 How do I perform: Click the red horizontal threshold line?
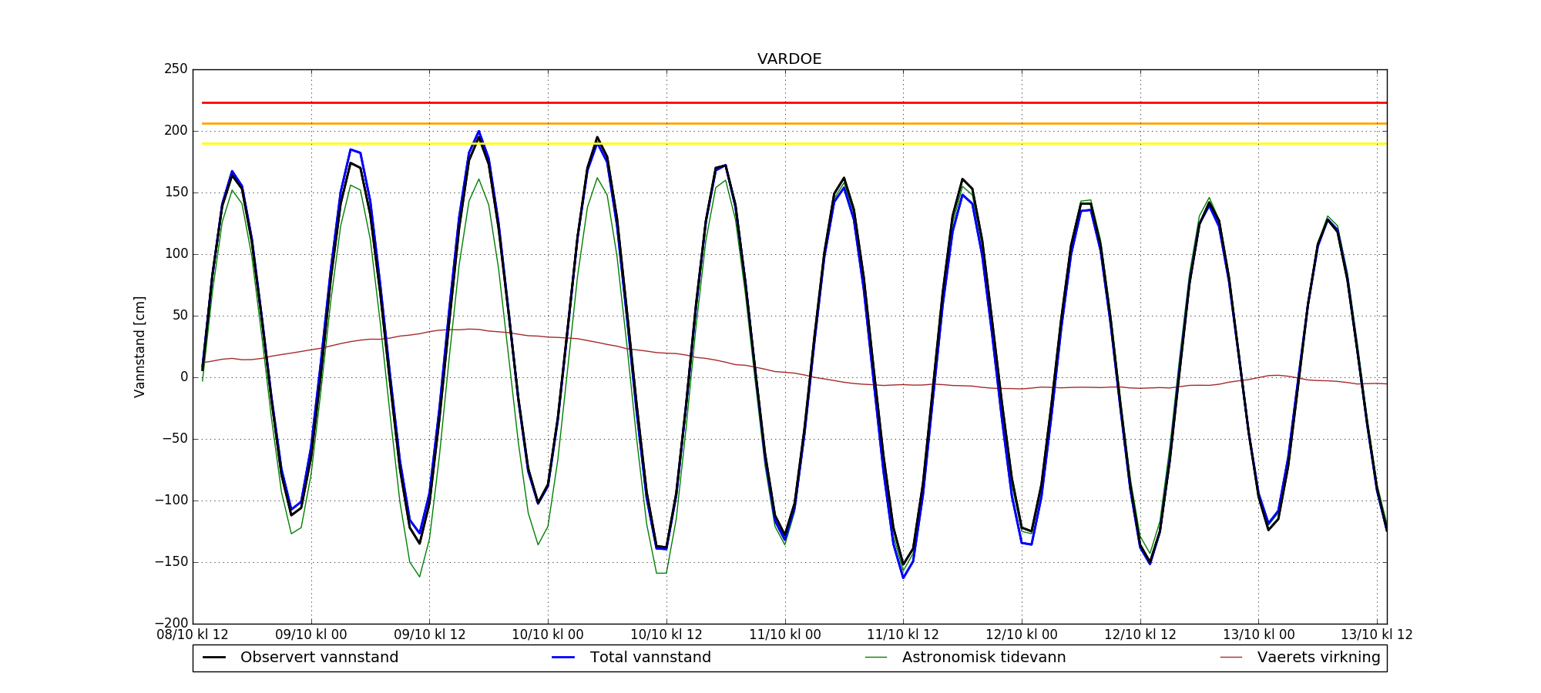point(770,102)
